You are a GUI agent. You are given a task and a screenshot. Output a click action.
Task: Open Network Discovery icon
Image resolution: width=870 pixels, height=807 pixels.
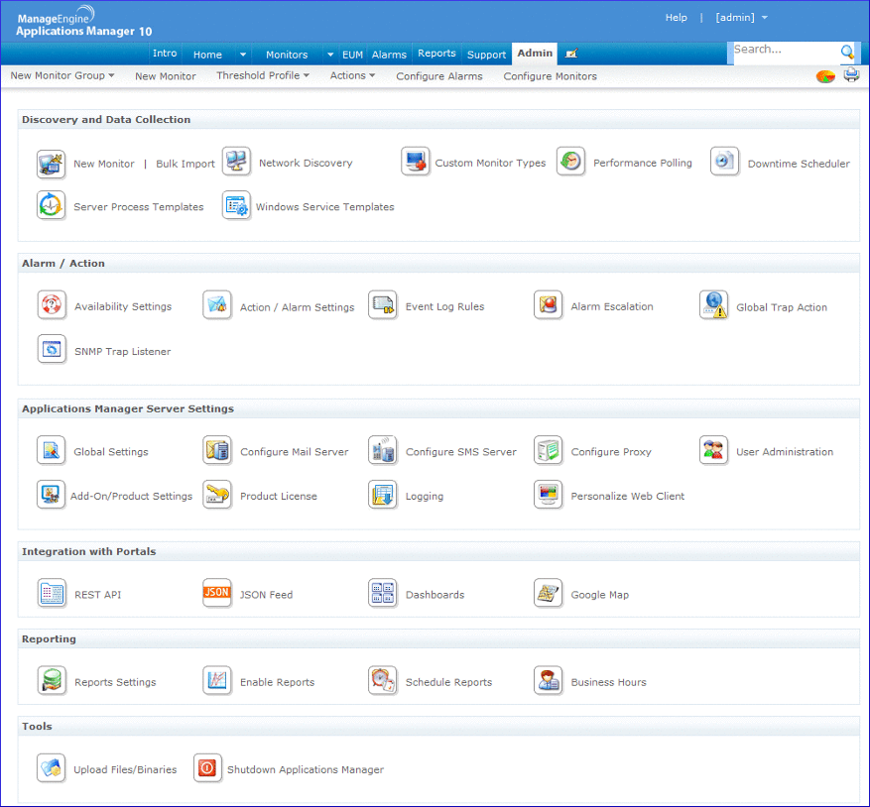(x=236, y=162)
